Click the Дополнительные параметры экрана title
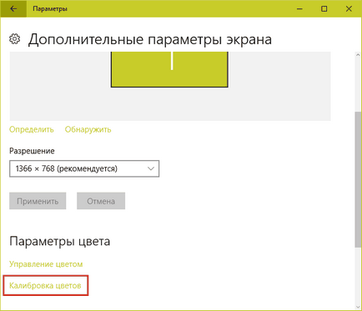Screen dimensions: 362x311 click(150, 39)
